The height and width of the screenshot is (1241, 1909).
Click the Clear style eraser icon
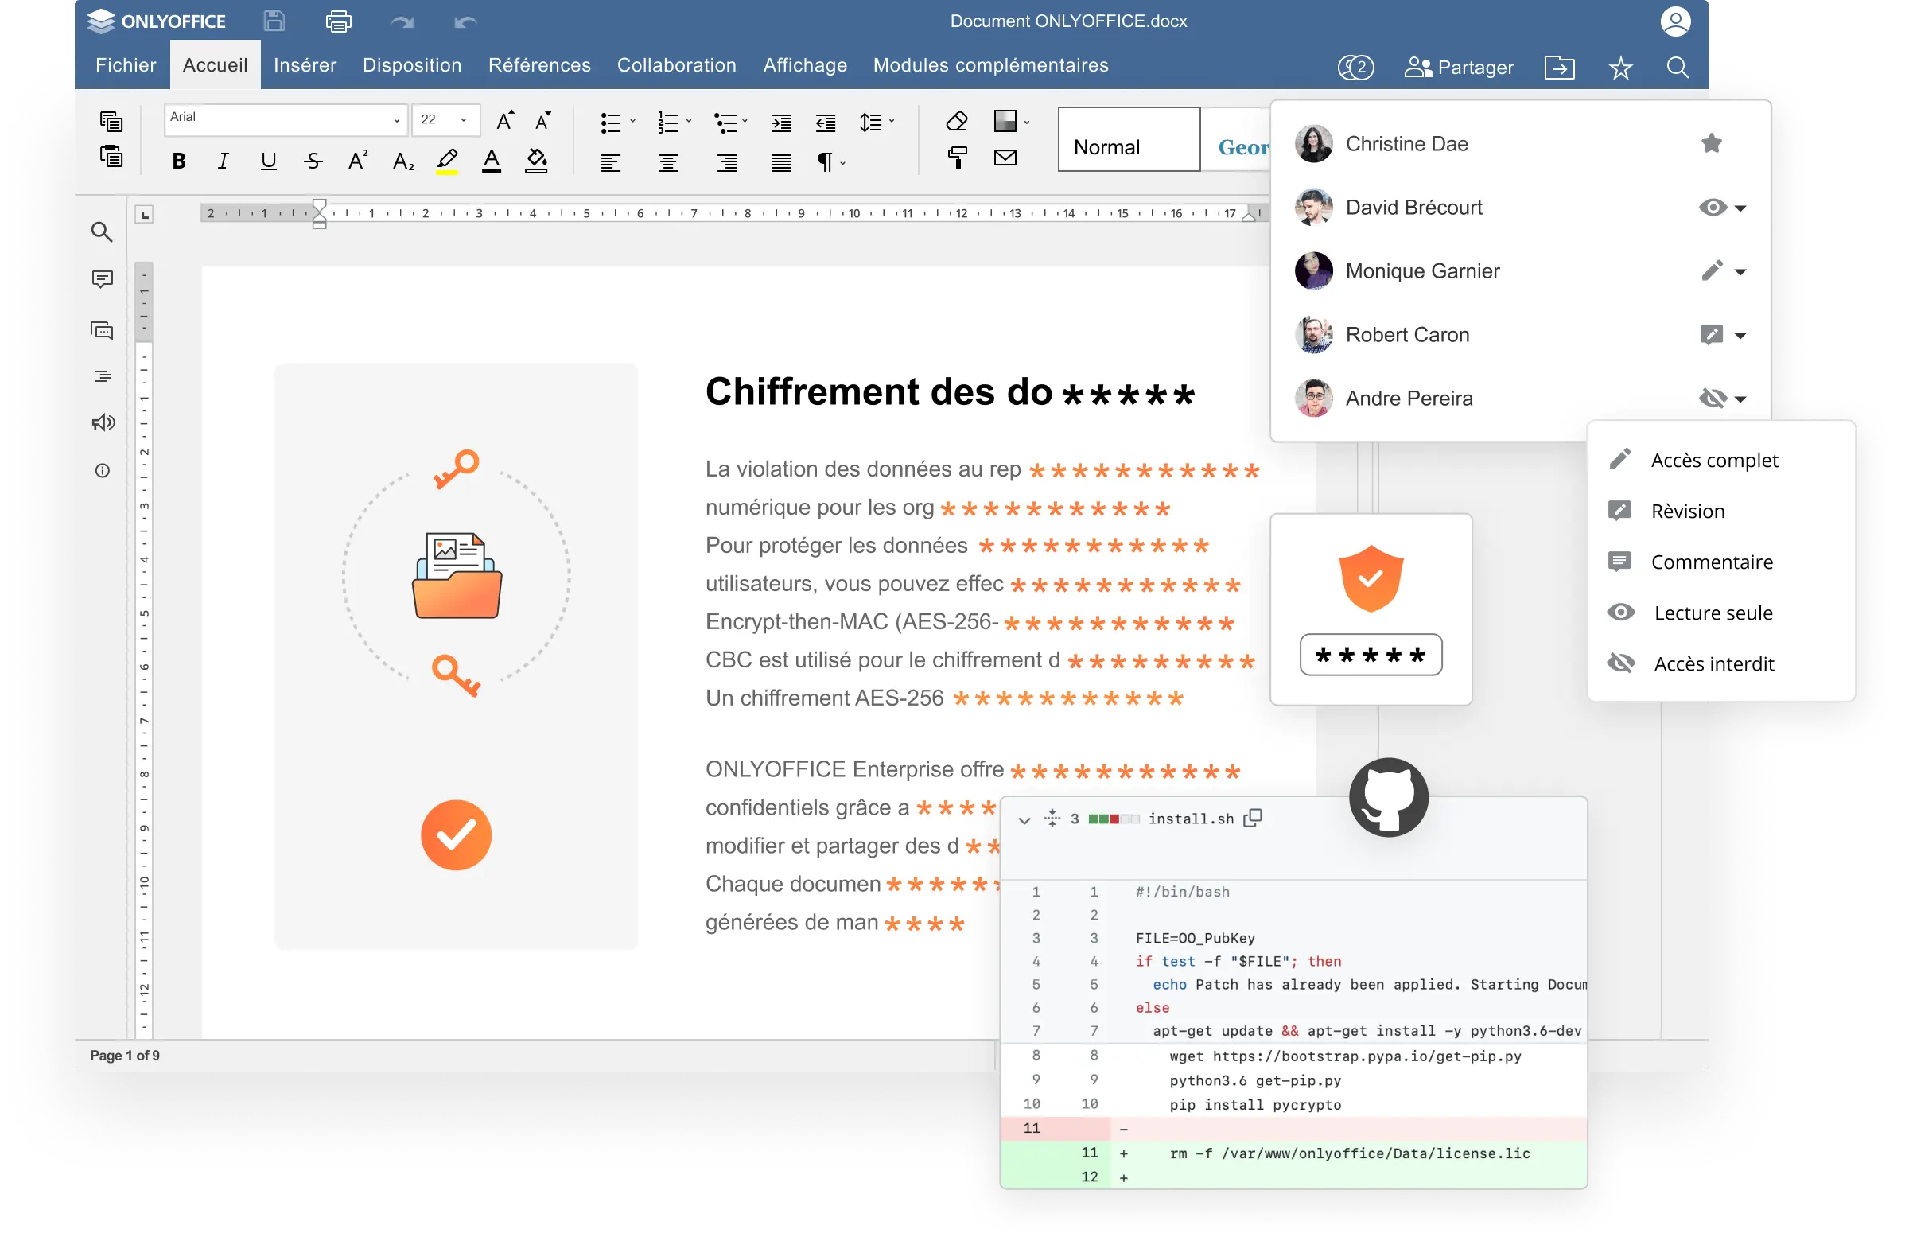point(957,121)
